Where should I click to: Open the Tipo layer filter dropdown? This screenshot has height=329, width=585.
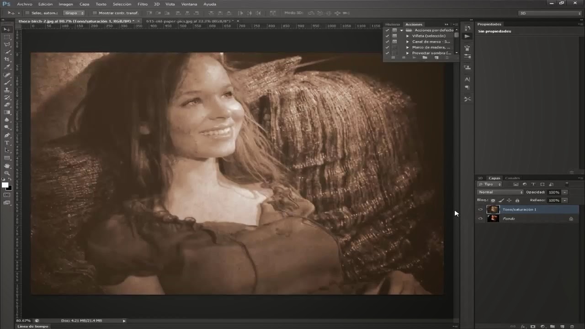(489, 184)
